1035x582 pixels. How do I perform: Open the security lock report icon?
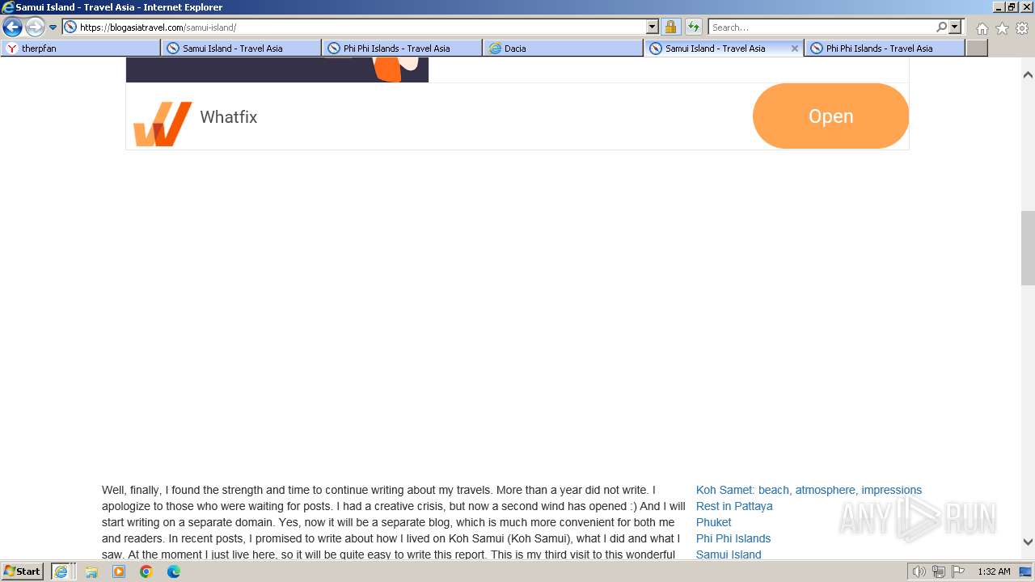click(x=670, y=27)
